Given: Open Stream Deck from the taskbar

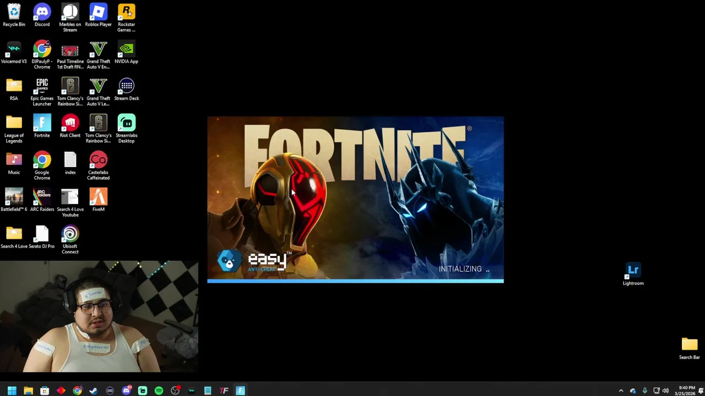Looking at the screenshot, I should [110, 391].
